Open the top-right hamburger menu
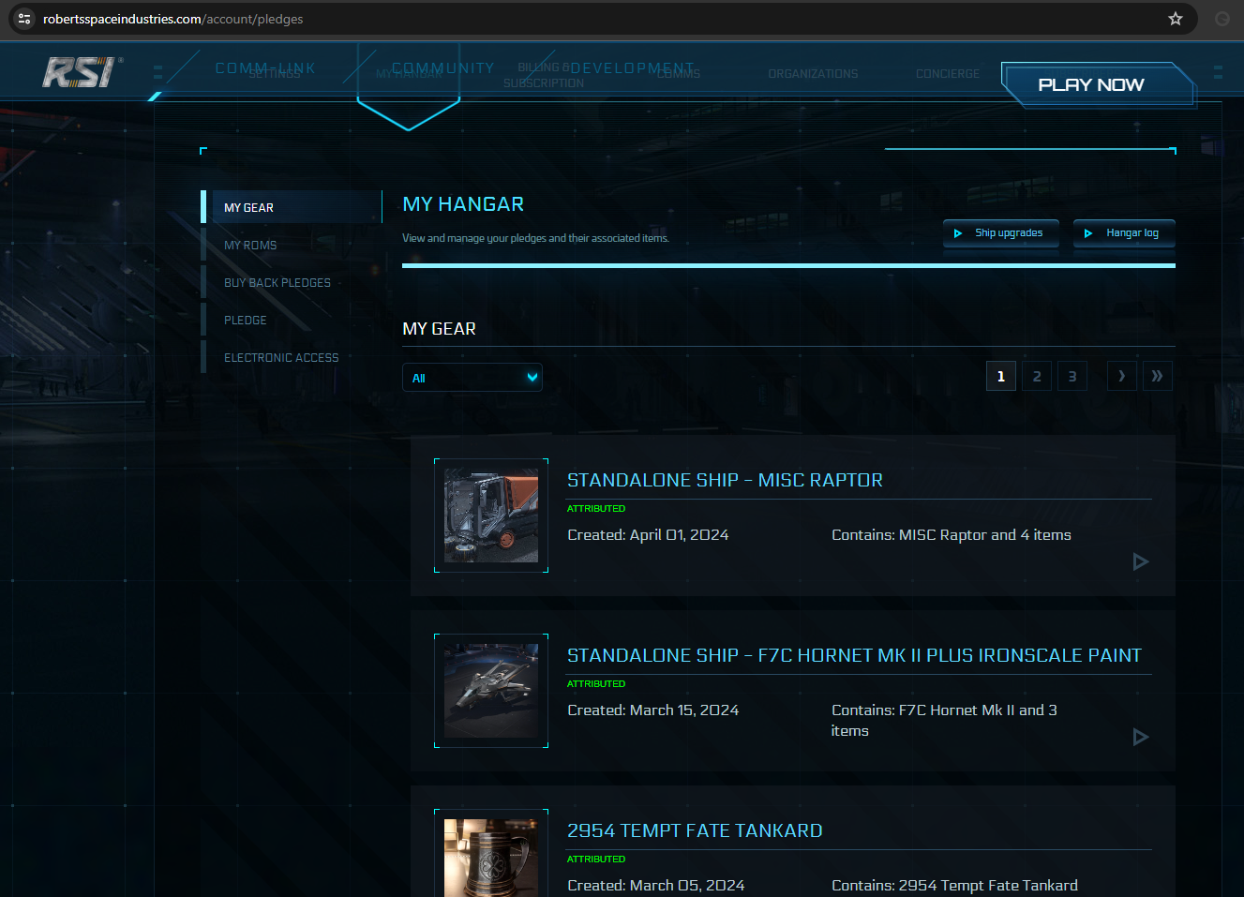The width and height of the screenshot is (1244, 897). pos(1217,71)
